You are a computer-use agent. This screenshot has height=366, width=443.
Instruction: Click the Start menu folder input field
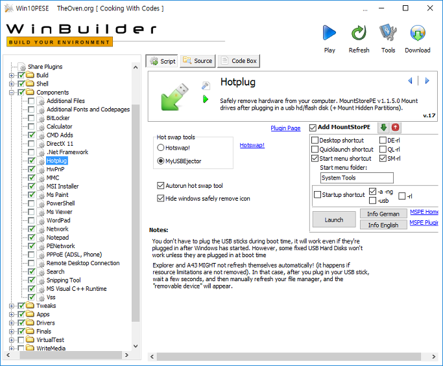click(x=357, y=177)
